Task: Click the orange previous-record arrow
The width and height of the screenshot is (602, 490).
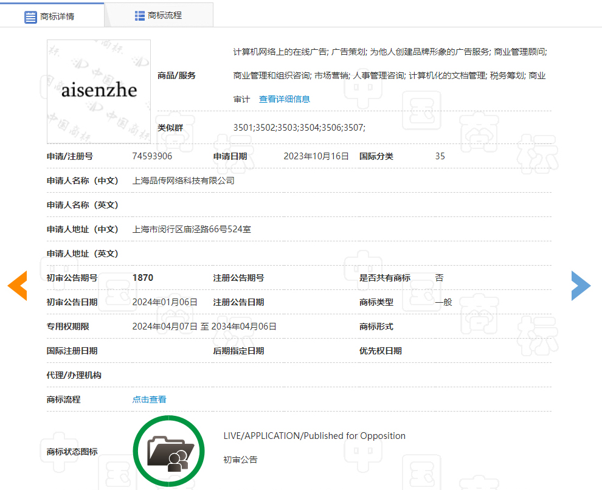Action: [17, 286]
